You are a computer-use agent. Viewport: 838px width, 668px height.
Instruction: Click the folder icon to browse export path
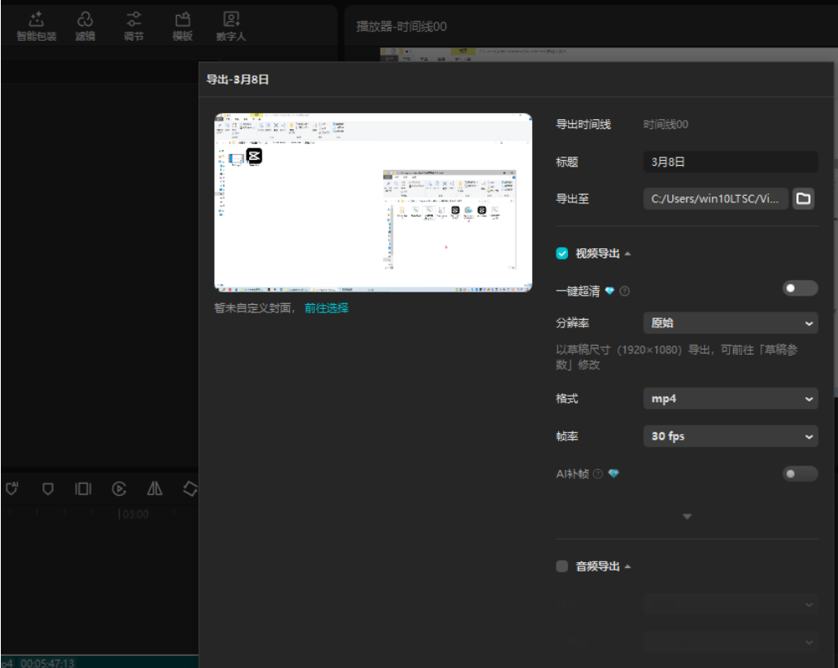pos(803,198)
